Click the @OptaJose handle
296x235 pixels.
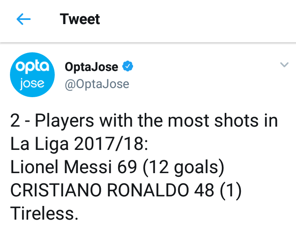tap(97, 84)
